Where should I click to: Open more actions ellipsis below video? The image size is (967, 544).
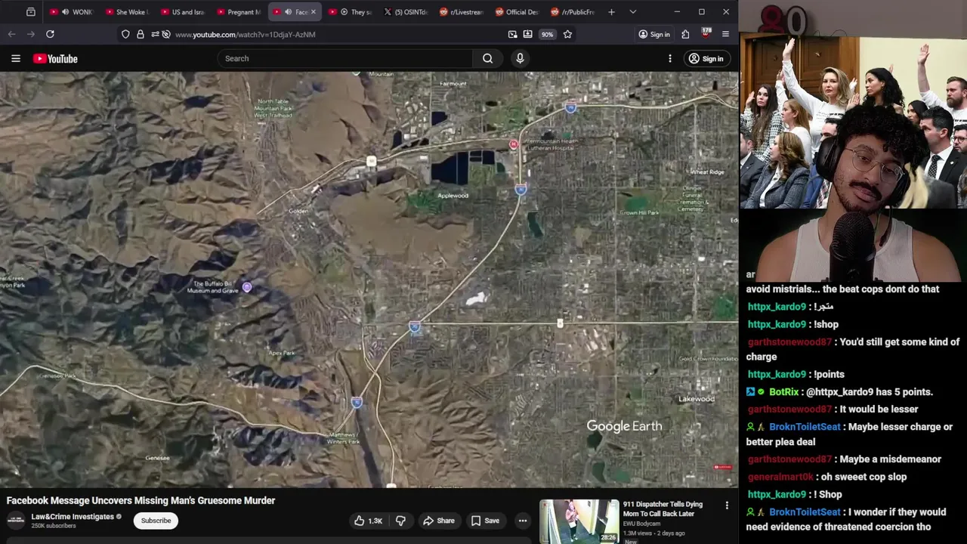pos(522,521)
